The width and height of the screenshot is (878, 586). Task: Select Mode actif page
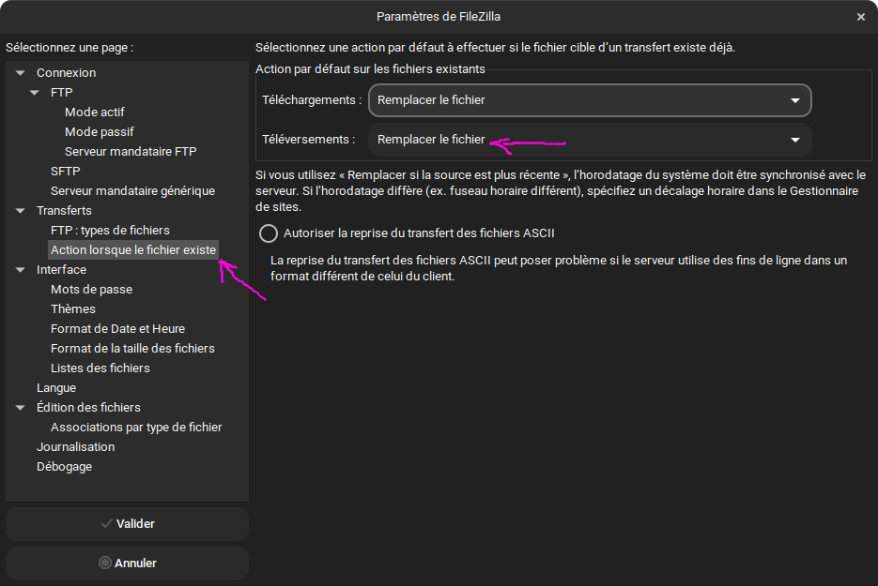click(94, 113)
